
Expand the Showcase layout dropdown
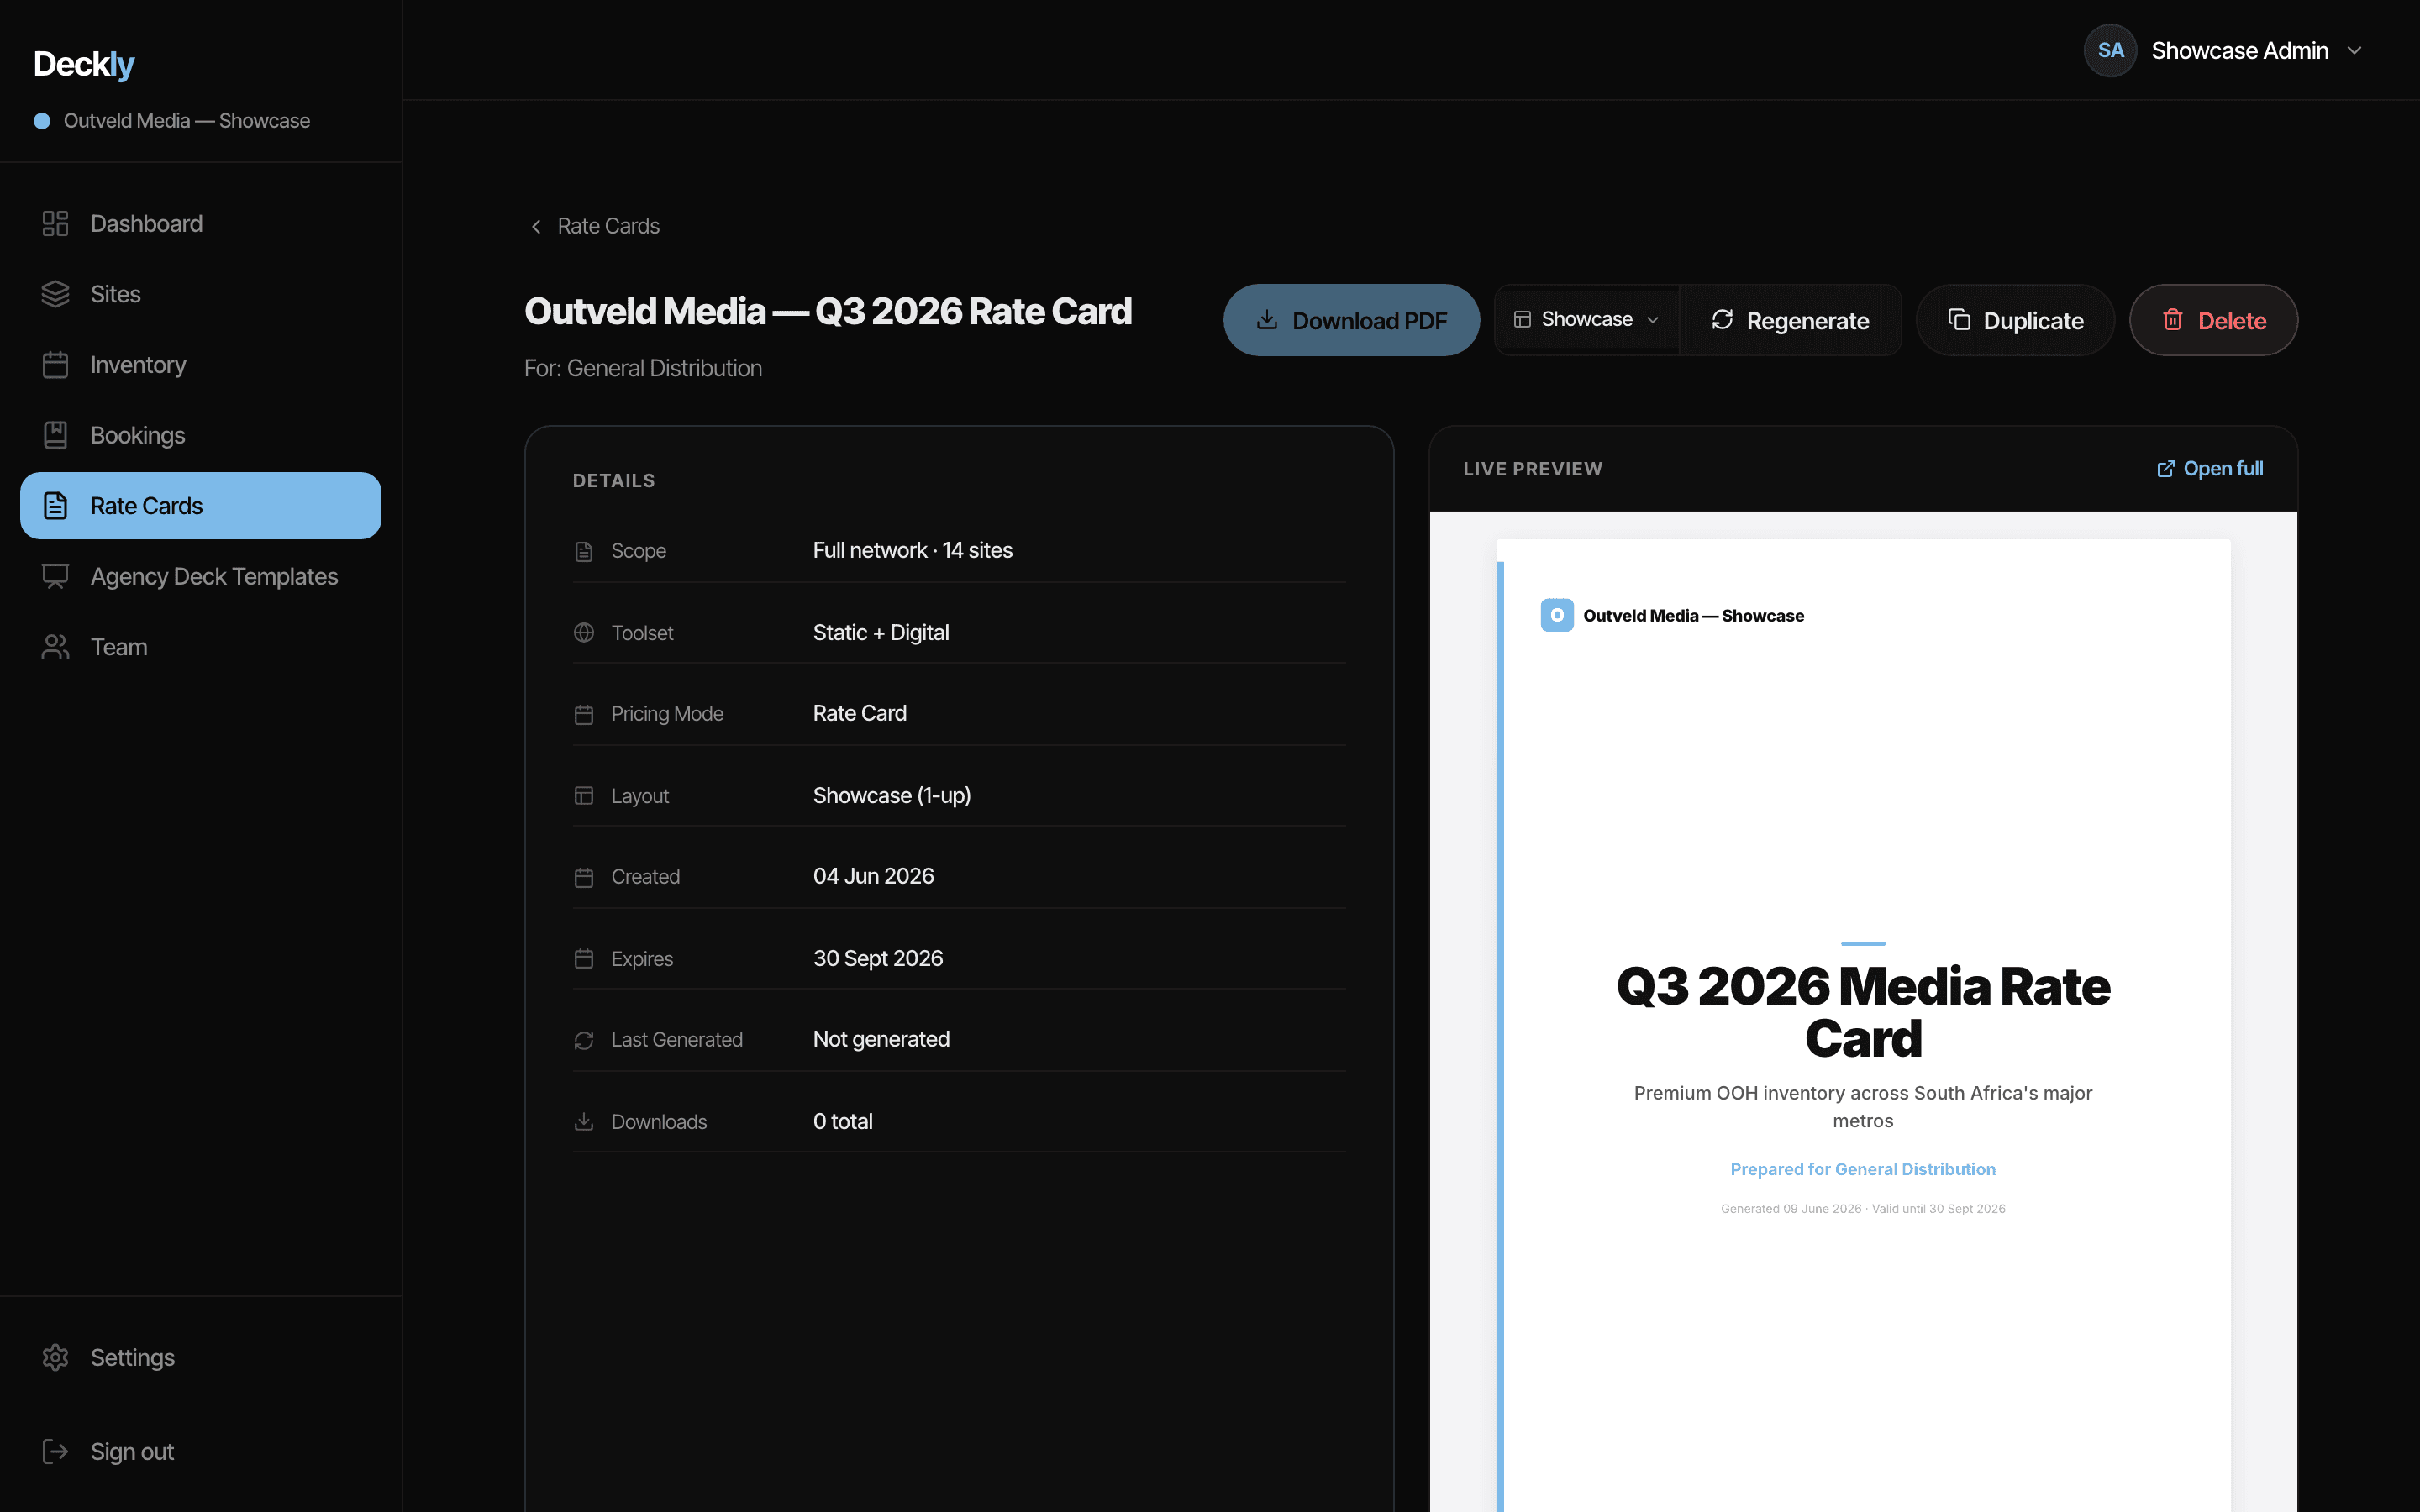tap(1587, 320)
